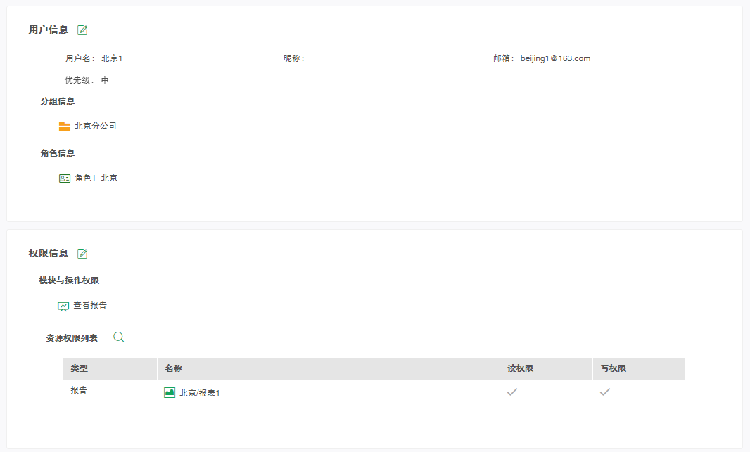Click the 类型 column header
Screen dimensions: 750x452
point(80,368)
